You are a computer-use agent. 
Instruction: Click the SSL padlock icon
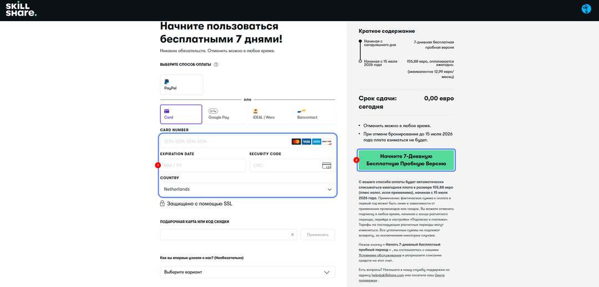point(163,203)
